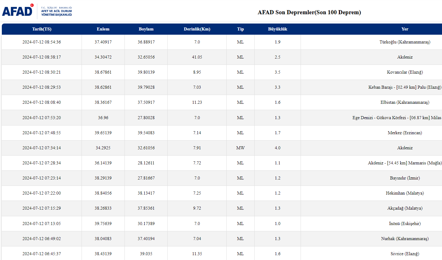Click longitude value 28.12611
The height and width of the screenshot is (260, 442).
point(146,163)
